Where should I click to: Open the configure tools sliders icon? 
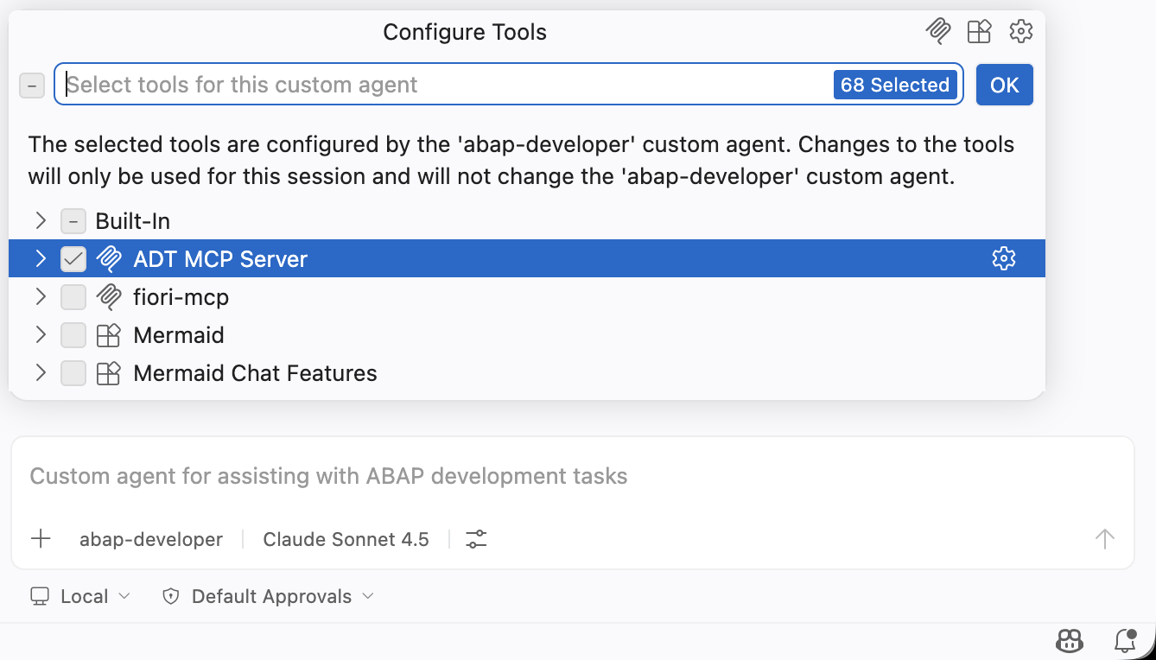[x=476, y=539]
